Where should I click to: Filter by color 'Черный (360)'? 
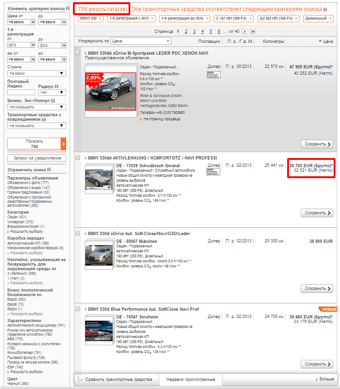pos(18,384)
